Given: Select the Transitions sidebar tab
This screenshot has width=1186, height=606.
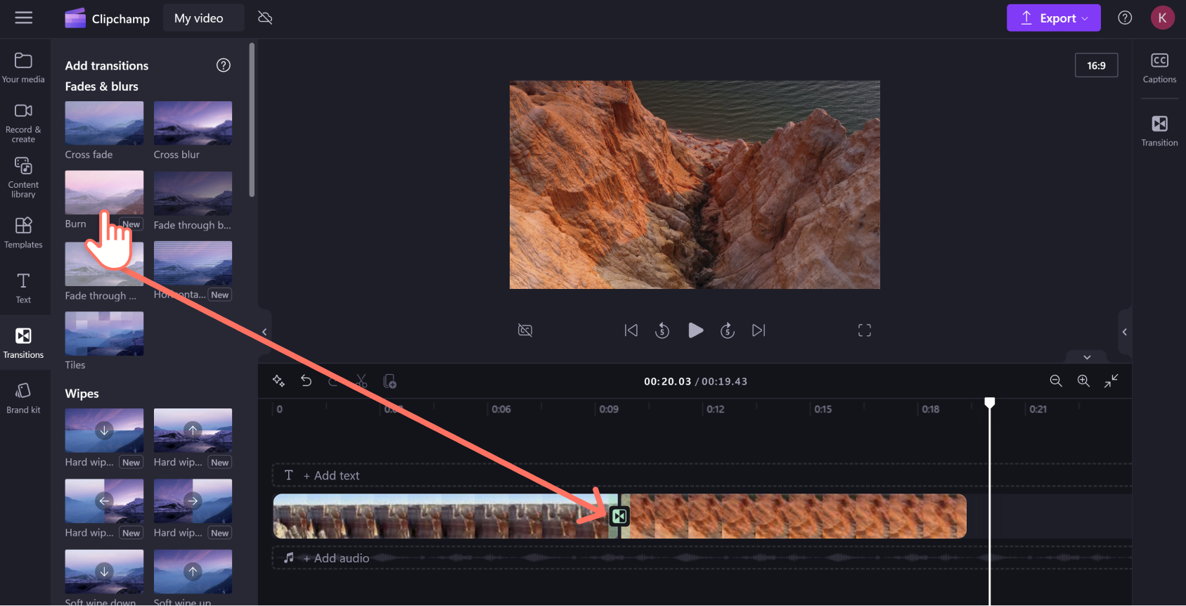Looking at the screenshot, I should tap(23, 343).
